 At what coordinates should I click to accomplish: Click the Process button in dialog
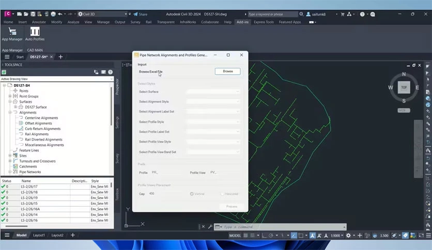[x=232, y=207]
